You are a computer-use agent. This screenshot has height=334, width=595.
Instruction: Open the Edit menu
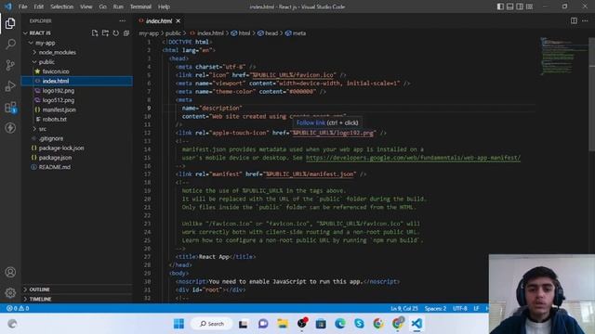[x=39, y=6]
